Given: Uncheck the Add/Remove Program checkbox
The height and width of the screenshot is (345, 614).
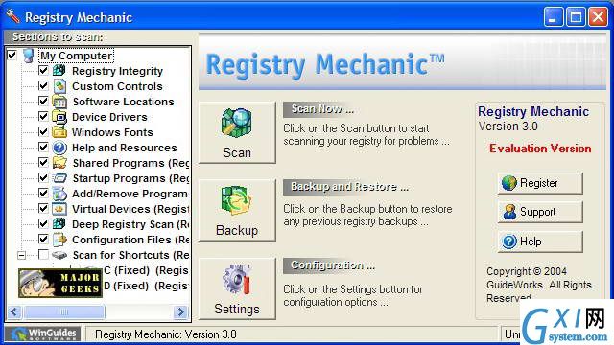Looking at the screenshot, I should [x=43, y=194].
